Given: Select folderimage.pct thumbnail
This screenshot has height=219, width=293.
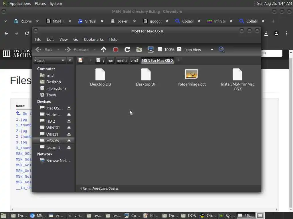Looking at the screenshot, I should [192, 74].
